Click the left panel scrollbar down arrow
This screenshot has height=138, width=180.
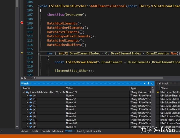click(17, 127)
